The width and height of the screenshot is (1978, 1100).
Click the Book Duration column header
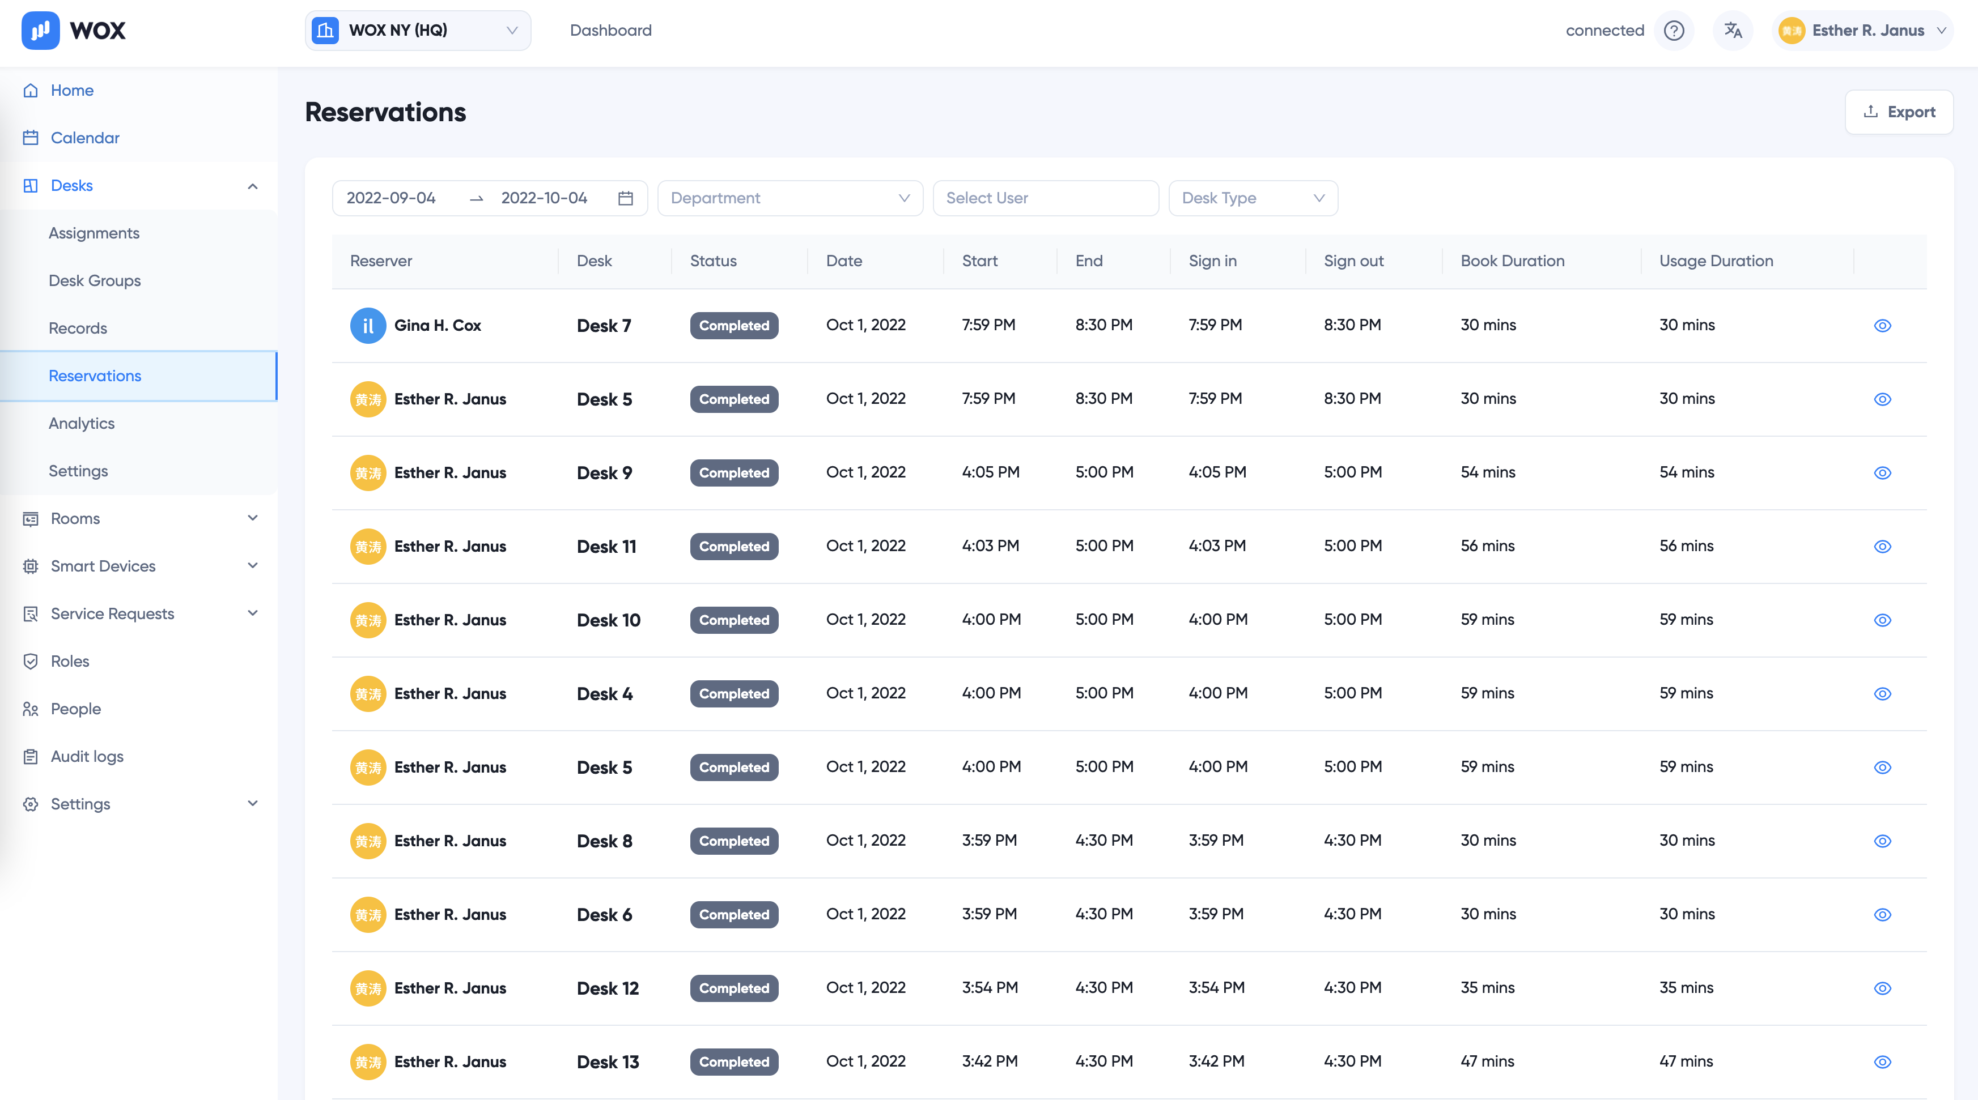[x=1512, y=261]
